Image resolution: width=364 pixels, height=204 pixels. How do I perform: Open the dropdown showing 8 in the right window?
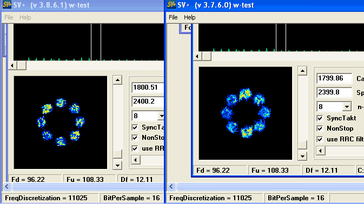(x=347, y=107)
